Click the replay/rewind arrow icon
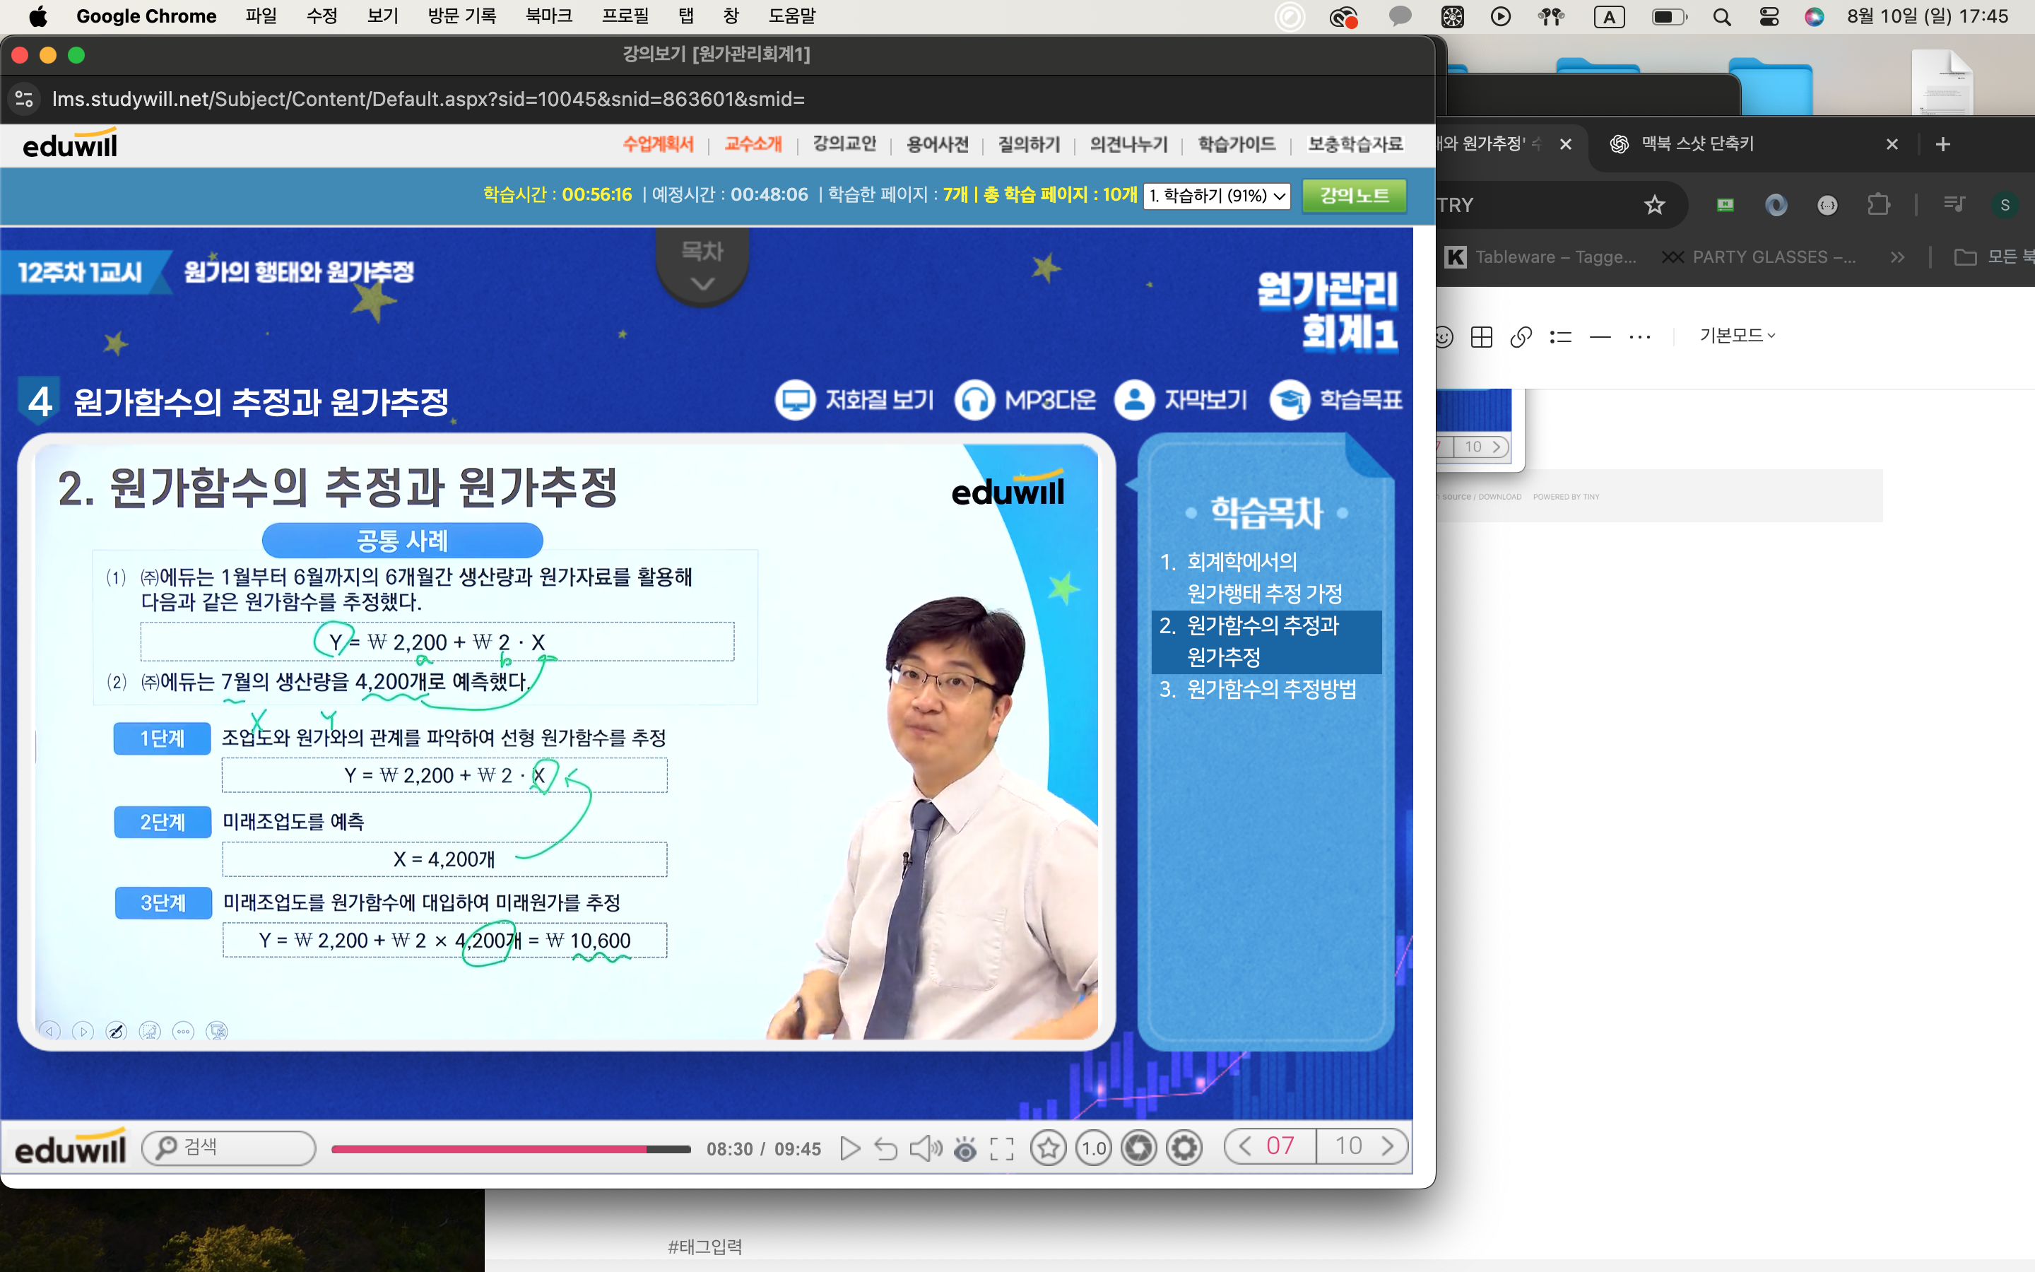The height and width of the screenshot is (1272, 2035). pyautogui.click(x=885, y=1148)
